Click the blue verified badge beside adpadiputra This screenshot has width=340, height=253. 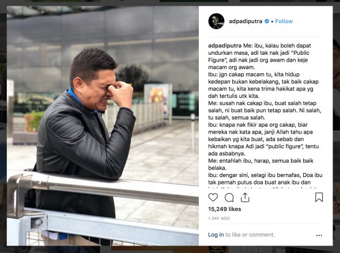coord(267,21)
